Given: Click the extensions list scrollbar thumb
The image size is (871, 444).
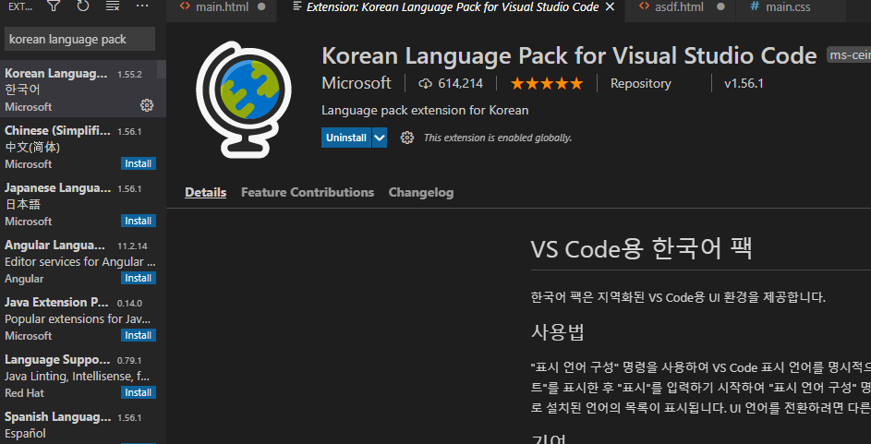Looking at the screenshot, I should tap(162, 69).
